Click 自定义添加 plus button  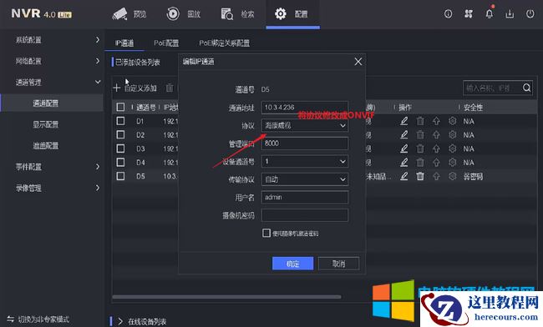(135, 88)
